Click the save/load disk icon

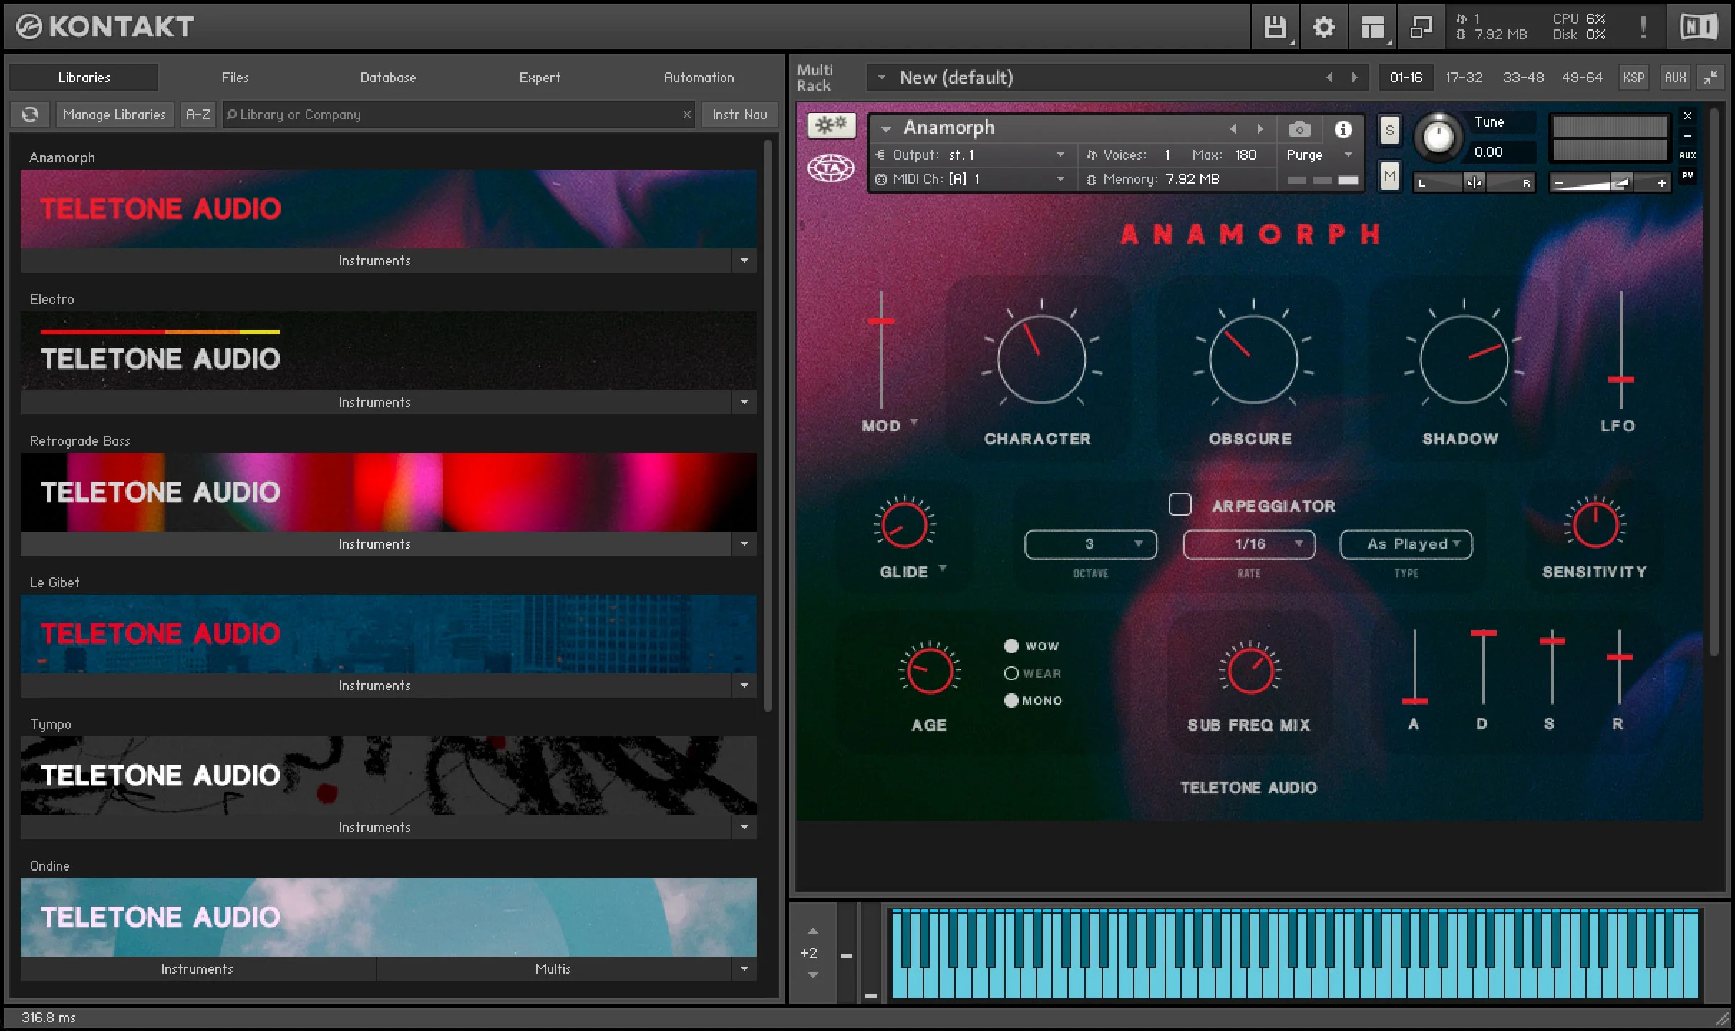1275,27
